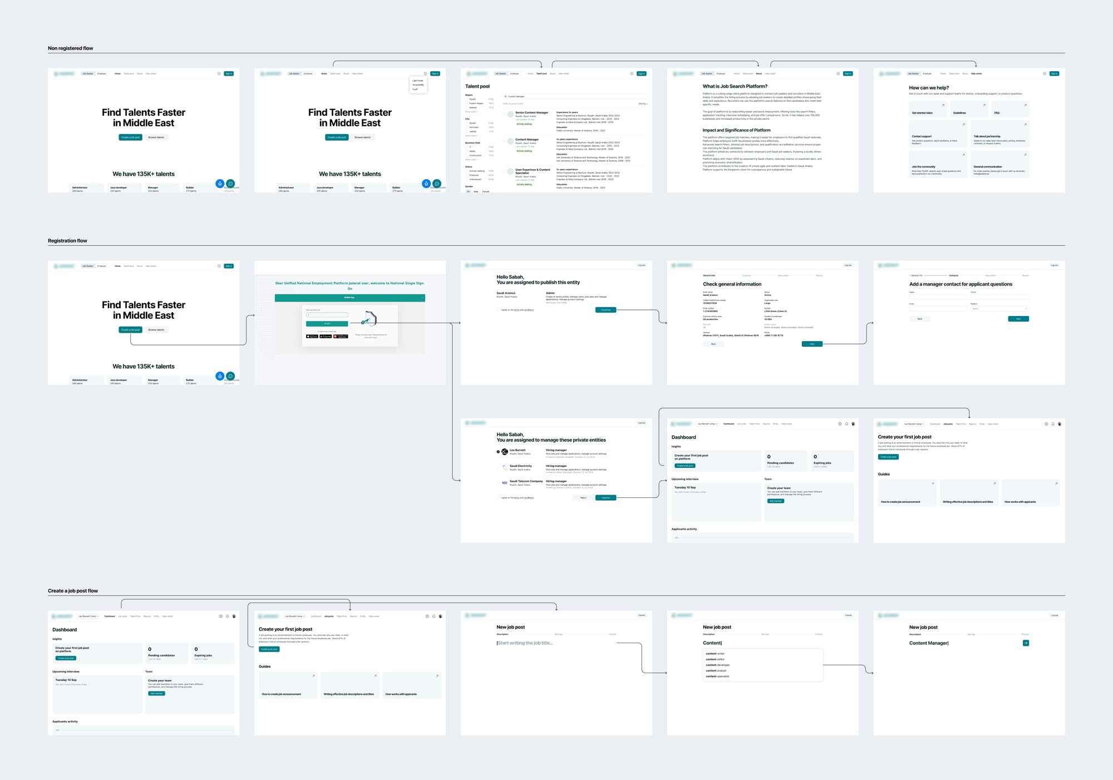Click arrow icon on Talk about partnership card
Screen dimensions: 1113x780
(1025, 125)
